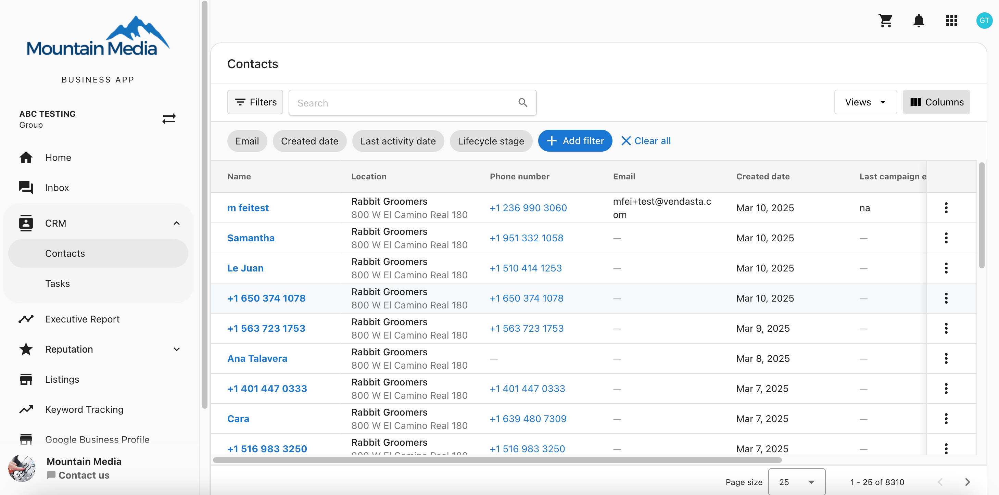Click the Inbox chat icon
The height and width of the screenshot is (495, 999).
pos(26,188)
